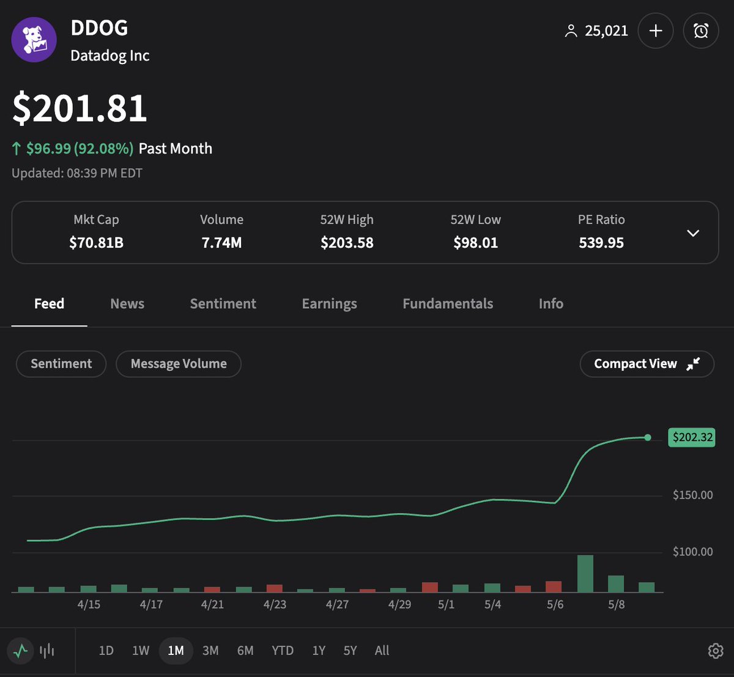Add DDOG to watchlist with plus icon
Image resolution: width=734 pixels, height=677 pixels.
(656, 31)
